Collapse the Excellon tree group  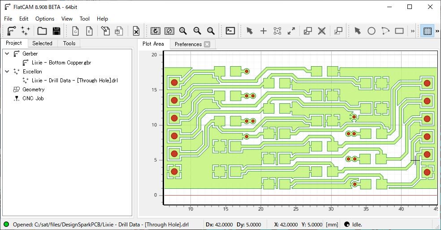click(7, 72)
